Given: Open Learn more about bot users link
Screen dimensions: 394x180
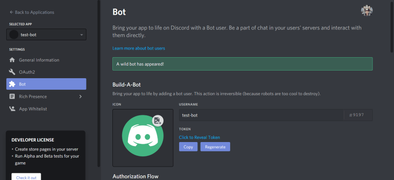Looking at the screenshot, I should click(x=139, y=48).
